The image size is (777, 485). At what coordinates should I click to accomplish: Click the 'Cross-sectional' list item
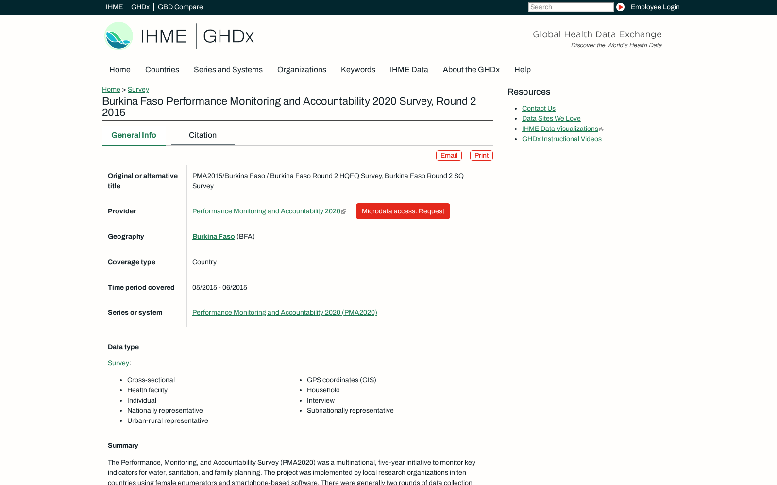tap(151, 380)
